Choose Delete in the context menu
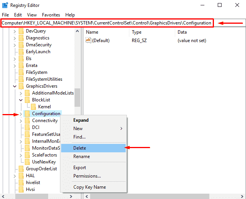Image resolution: width=246 pixels, height=199 pixels. tap(93, 148)
